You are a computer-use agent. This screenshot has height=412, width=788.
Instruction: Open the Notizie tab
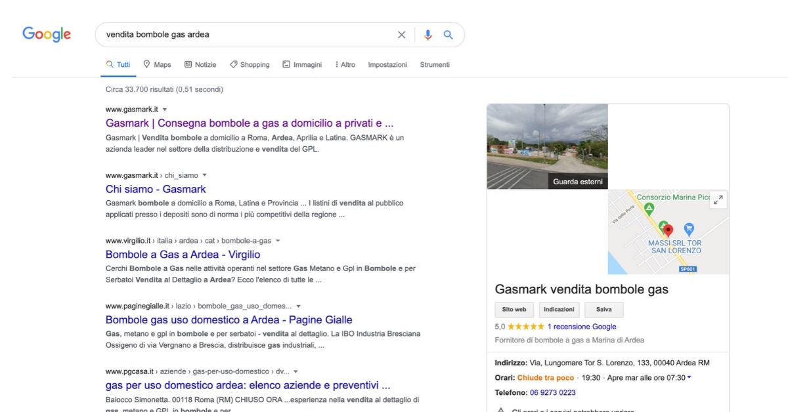click(x=200, y=64)
